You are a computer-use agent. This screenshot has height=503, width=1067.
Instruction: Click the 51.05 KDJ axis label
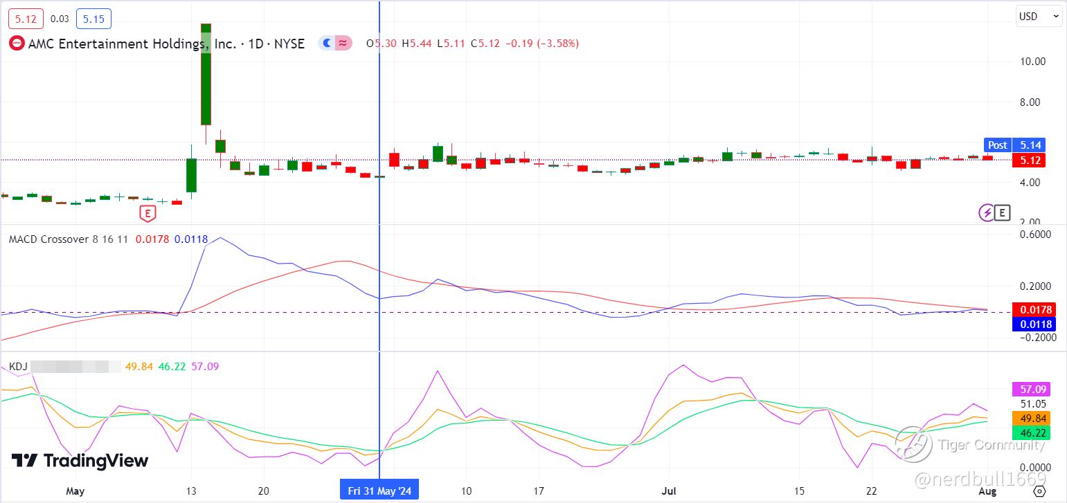pos(1033,403)
